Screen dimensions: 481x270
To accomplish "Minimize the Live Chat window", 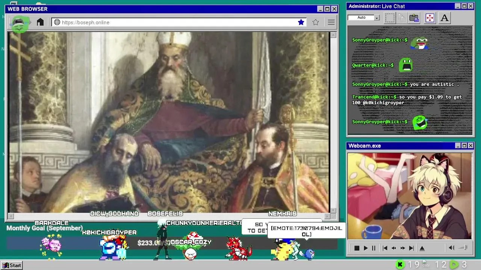I will 457,6.
